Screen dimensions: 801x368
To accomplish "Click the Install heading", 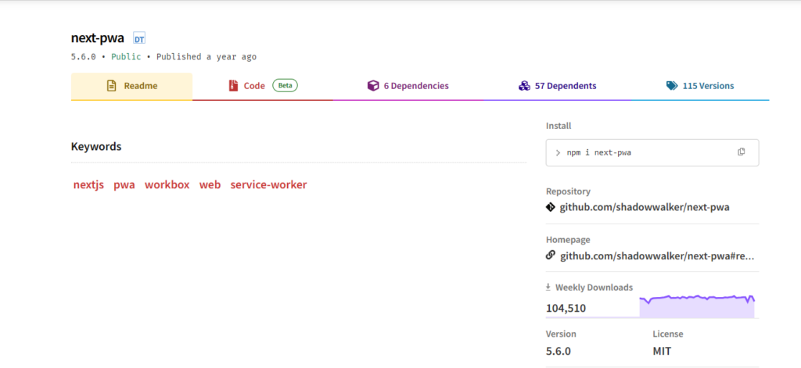I will (x=559, y=126).
